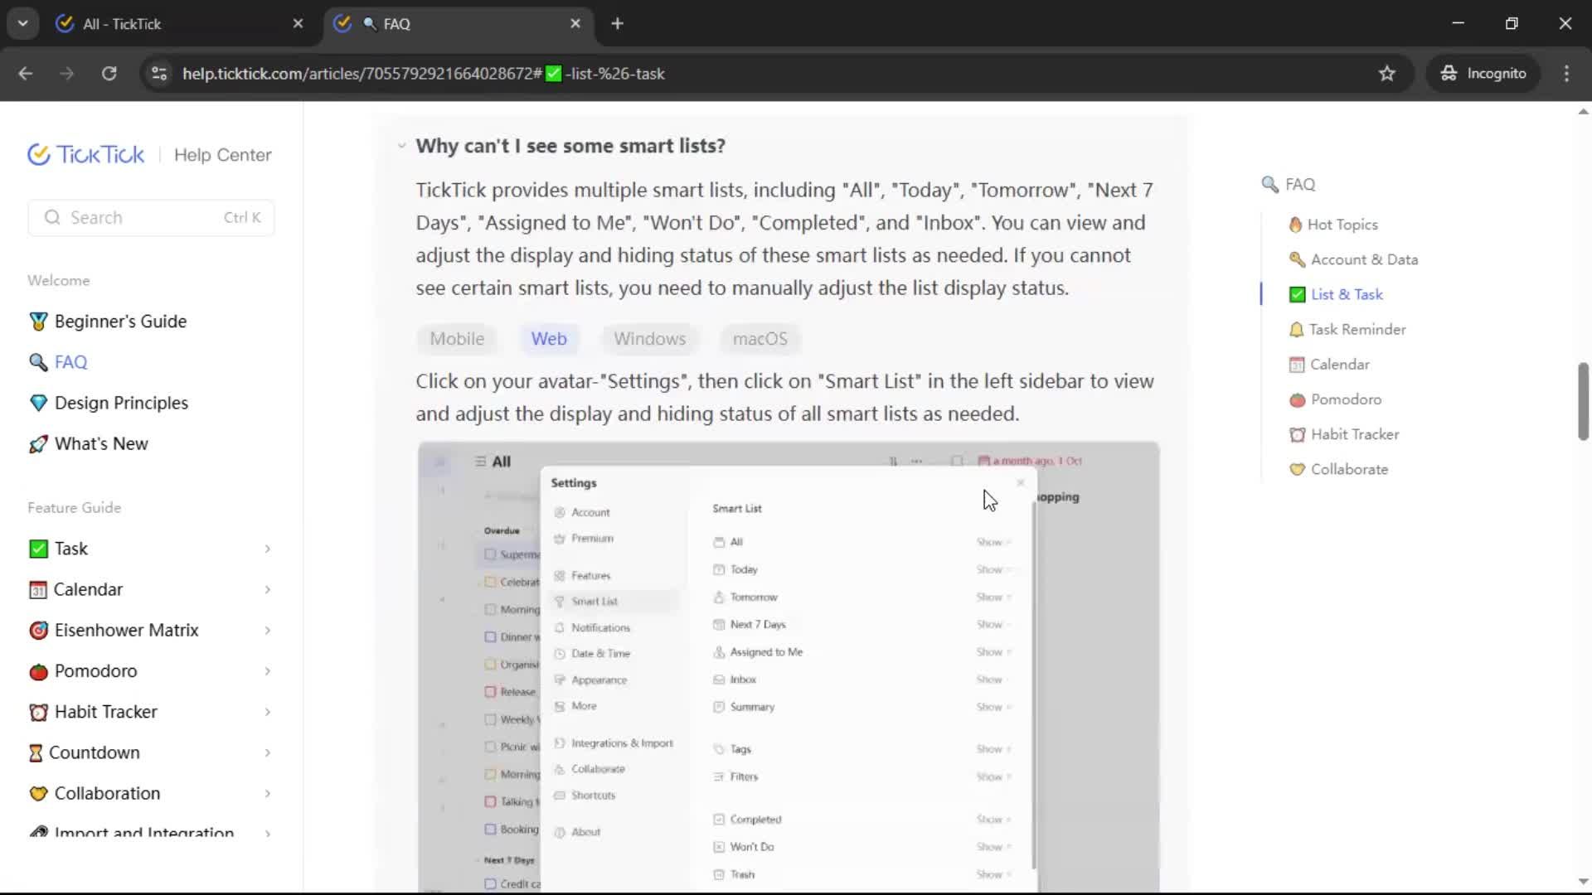The width and height of the screenshot is (1592, 895).
Task: Switch to the Mobile platform tab
Action: [x=457, y=339]
